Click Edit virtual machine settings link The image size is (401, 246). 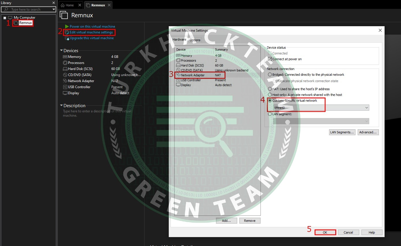[x=91, y=32]
